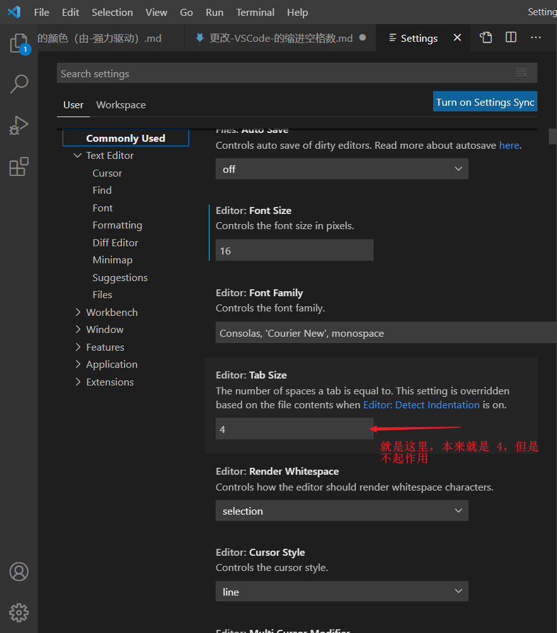Open the editor More Actions ellipsis
This screenshot has width=557, height=633.
point(536,38)
